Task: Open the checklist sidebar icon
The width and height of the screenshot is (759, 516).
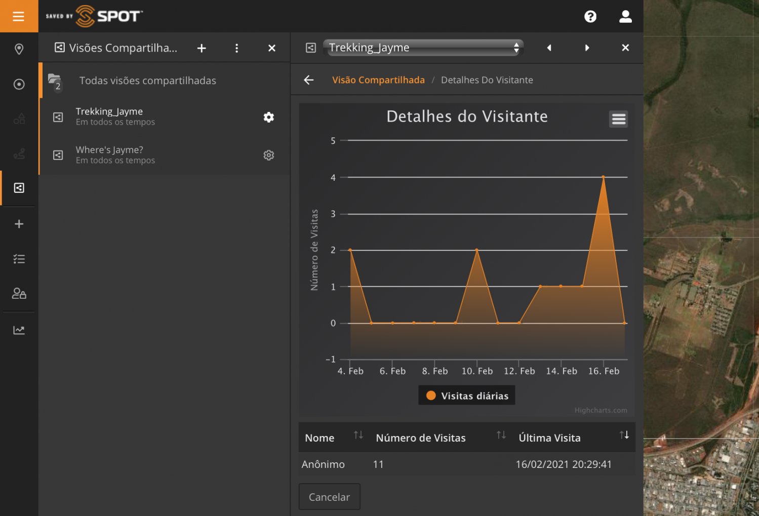Action: (x=19, y=259)
